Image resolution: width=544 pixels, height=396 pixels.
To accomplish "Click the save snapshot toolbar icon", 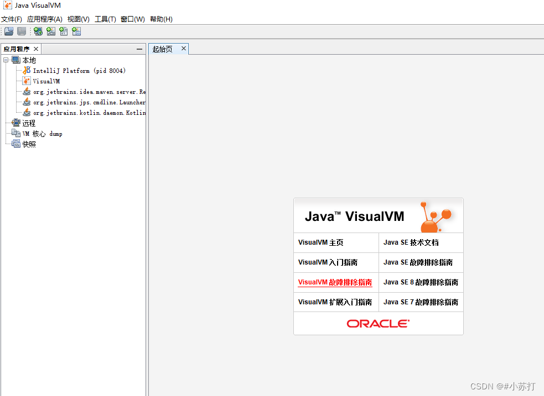I will click(x=21, y=31).
